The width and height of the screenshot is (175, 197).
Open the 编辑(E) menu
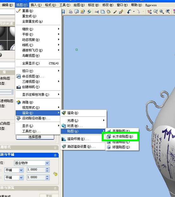tap(7, 5)
